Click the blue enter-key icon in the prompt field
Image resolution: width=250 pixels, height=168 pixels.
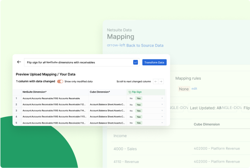(x=135, y=62)
